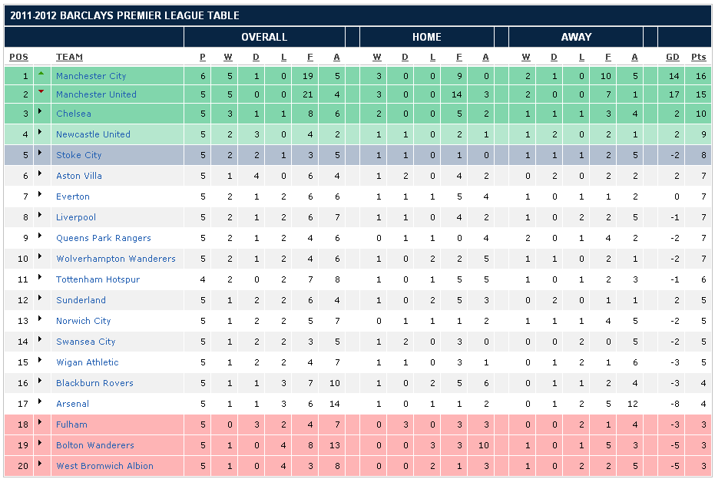Viewport: 715px width, 479px height.
Task: Click the green up arrow beside Manchester City
Action: (41, 74)
